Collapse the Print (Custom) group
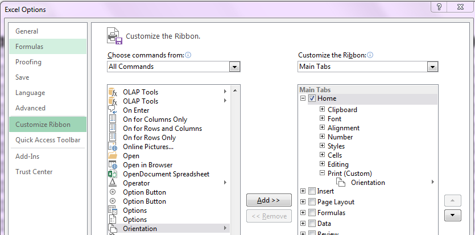475x235 pixels. click(x=323, y=173)
